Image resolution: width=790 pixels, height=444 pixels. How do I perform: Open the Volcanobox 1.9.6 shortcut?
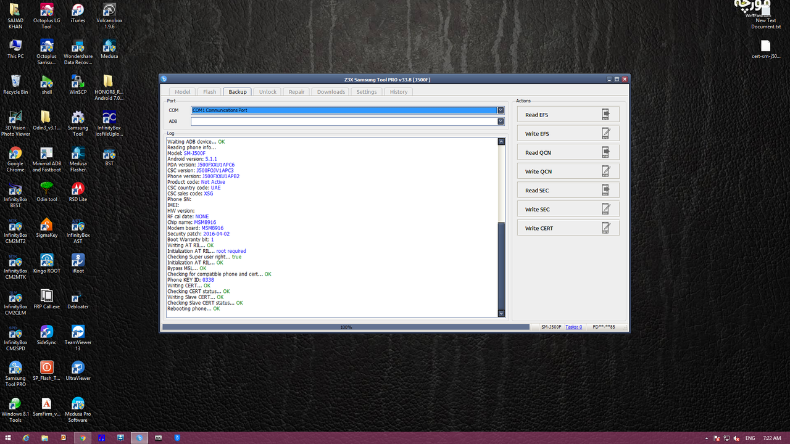(109, 15)
